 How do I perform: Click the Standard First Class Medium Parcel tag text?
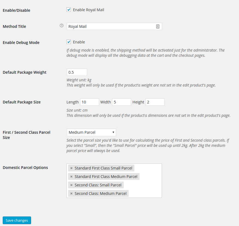pos(106,177)
